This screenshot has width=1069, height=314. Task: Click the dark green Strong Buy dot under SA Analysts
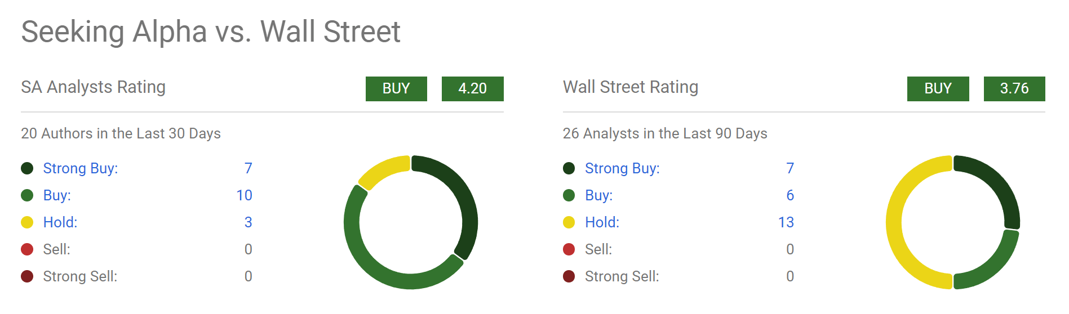27,168
